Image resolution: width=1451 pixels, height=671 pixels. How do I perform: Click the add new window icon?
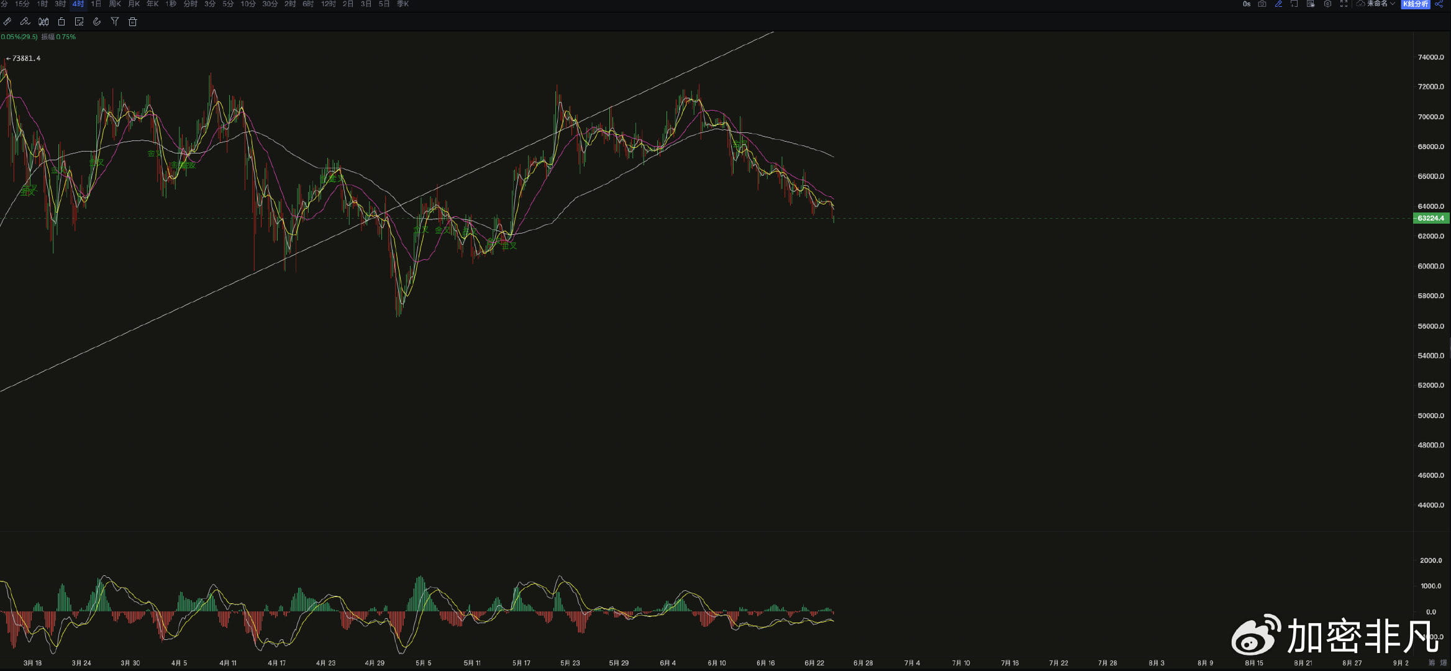click(x=1294, y=4)
